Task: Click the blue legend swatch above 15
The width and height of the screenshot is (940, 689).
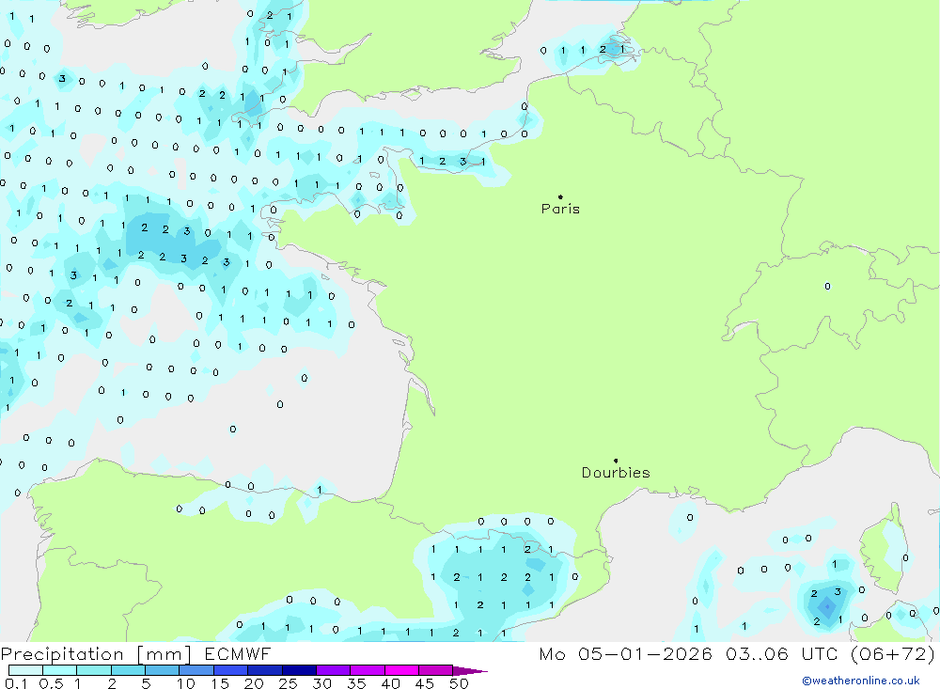Action: pos(231,670)
